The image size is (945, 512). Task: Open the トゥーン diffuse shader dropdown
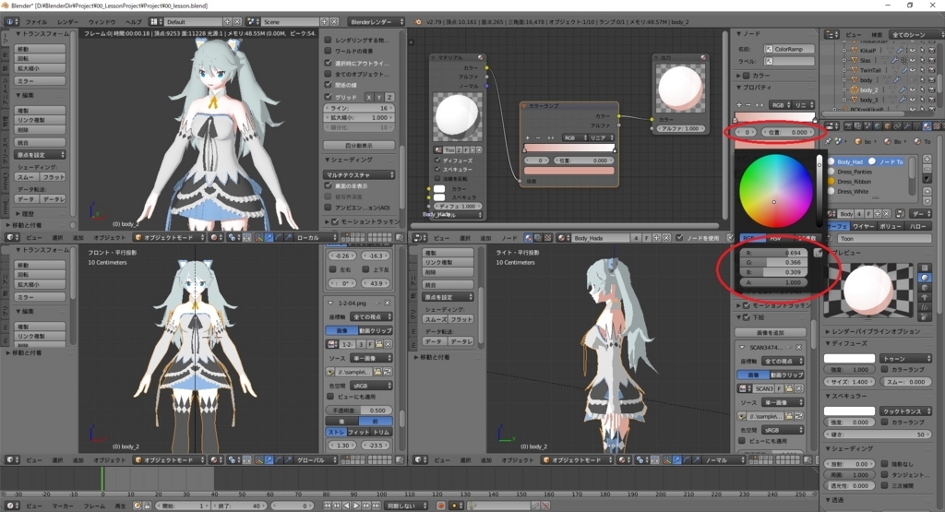tap(906, 358)
